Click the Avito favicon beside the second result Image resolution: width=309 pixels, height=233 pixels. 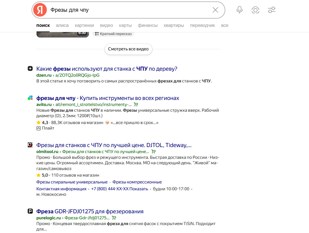click(x=30, y=98)
